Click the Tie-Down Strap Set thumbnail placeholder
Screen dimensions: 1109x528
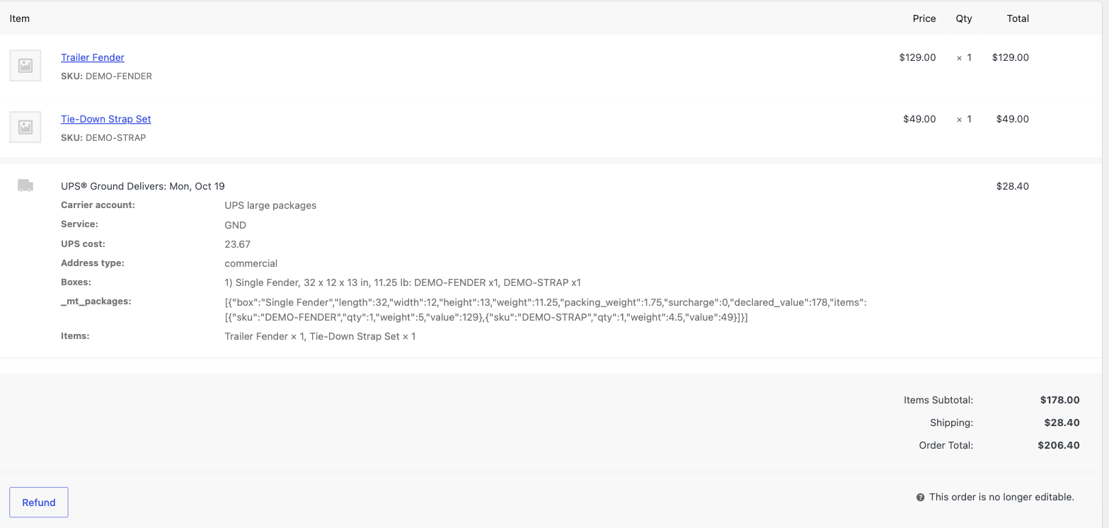pos(25,127)
